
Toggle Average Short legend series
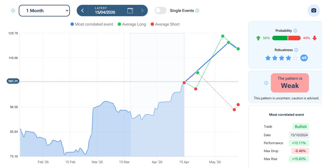tap(165, 24)
